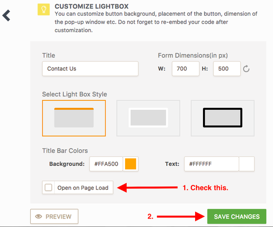This screenshot has width=273, height=227.
Task: Click the width field showing 700
Action: point(186,69)
